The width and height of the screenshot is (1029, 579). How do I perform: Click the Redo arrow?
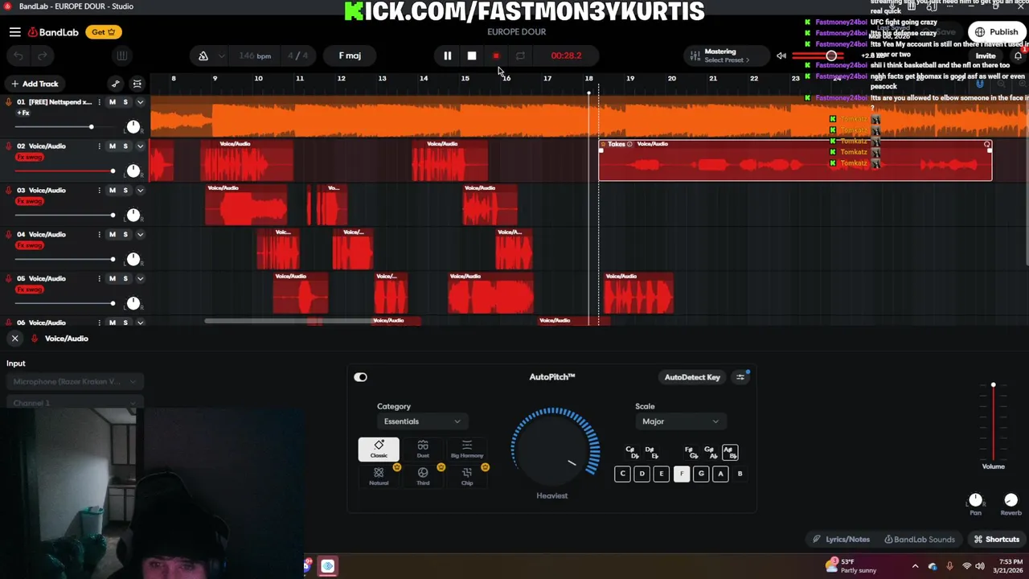43,55
